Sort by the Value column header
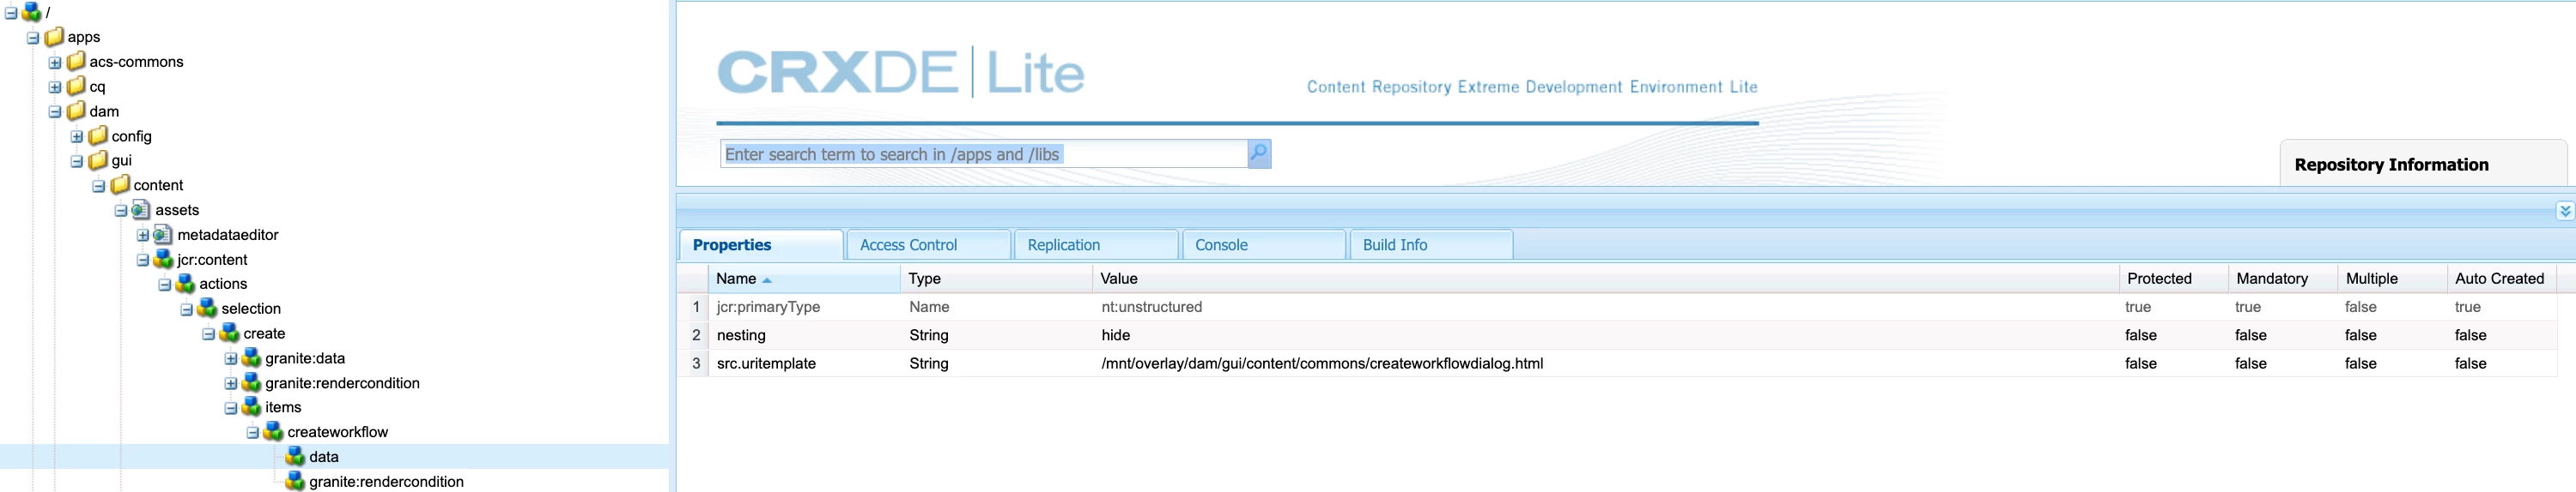The width and height of the screenshot is (2576, 492). (1605, 279)
